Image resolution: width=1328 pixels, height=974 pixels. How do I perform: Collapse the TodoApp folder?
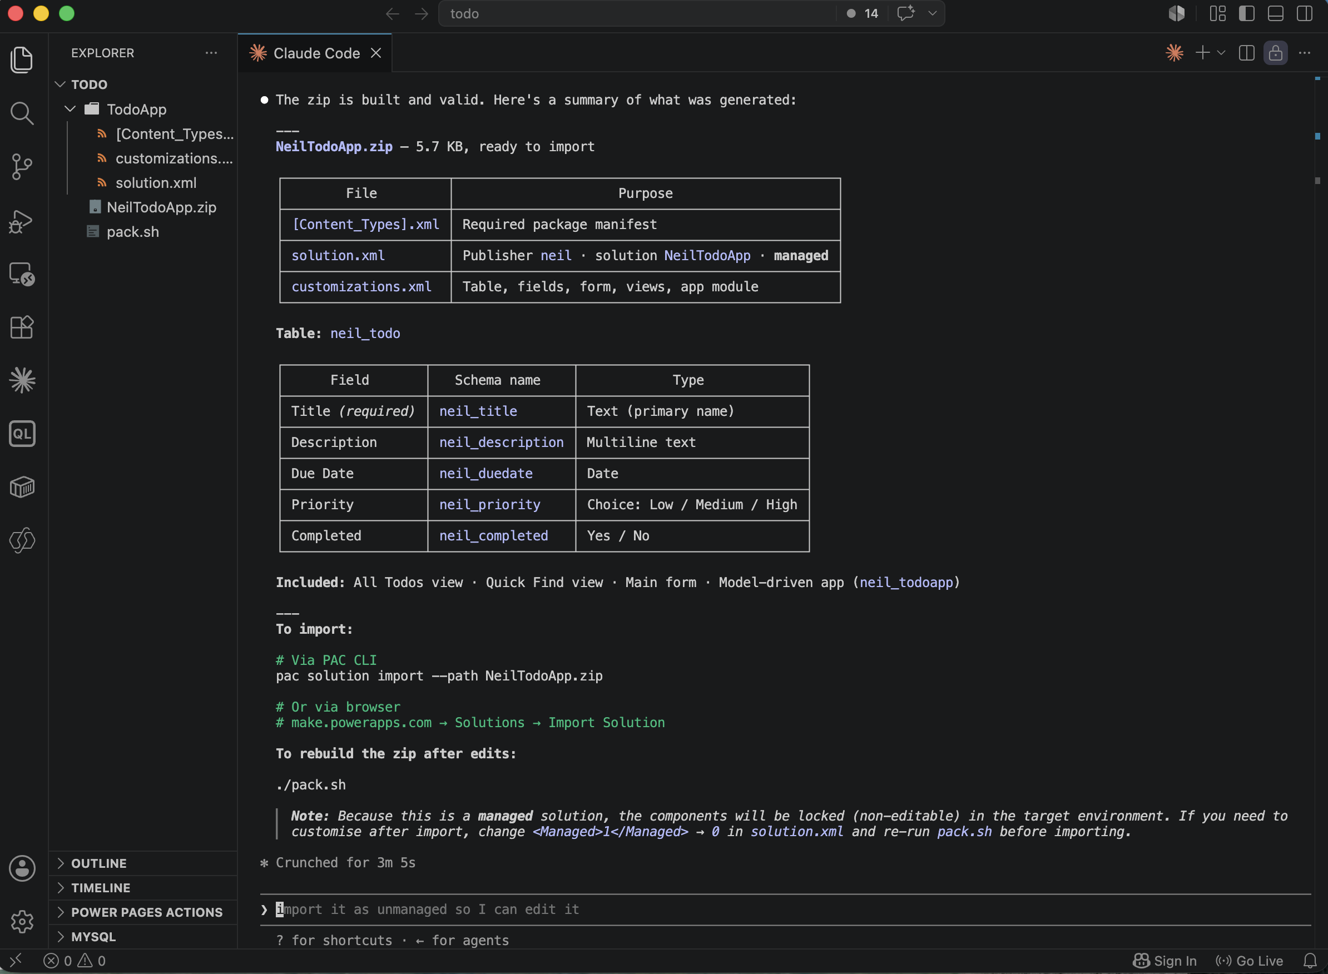tap(70, 109)
